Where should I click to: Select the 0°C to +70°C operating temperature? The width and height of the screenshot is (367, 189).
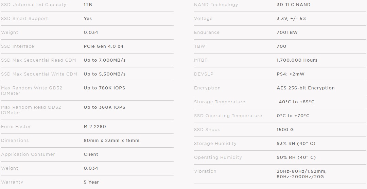pos(293,116)
